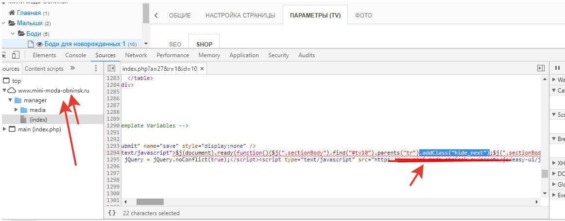The height and width of the screenshot is (221, 565).
Task: Open the Боди tree link
Action: (34, 34)
